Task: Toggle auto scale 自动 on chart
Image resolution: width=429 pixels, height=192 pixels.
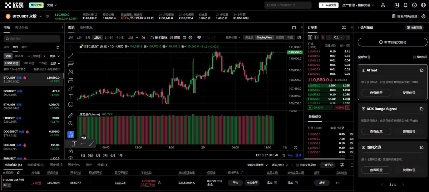Action: coord(298,155)
